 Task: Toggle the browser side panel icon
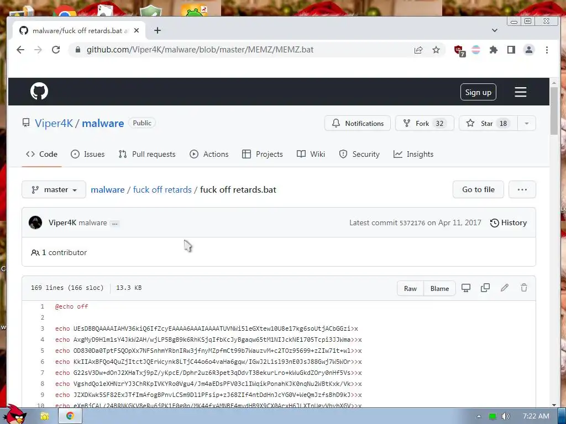[511, 50]
